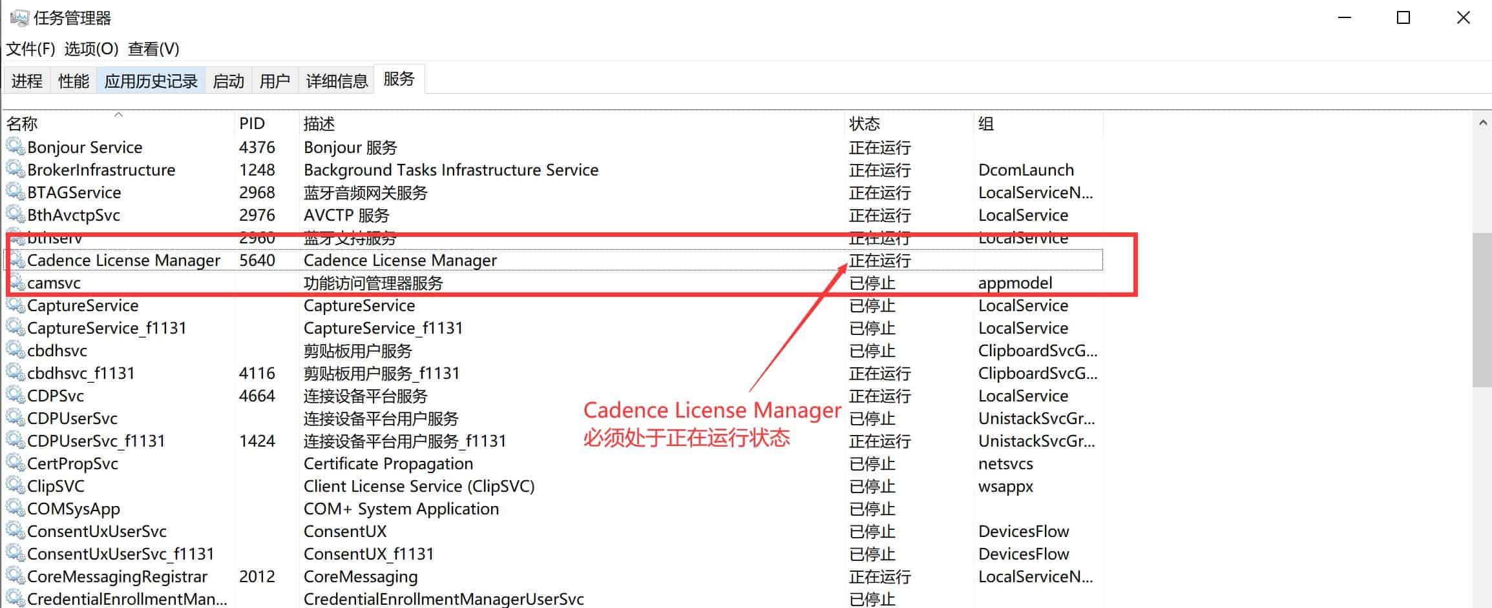
Task: Sort services by PID column header
Action: tap(267, 123)
